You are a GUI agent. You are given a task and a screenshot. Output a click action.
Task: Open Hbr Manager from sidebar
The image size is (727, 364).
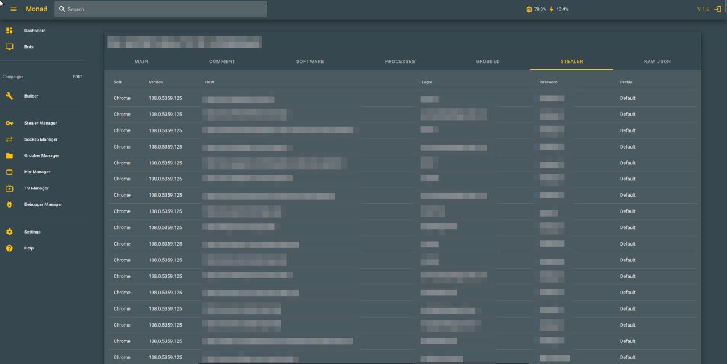click(x=37, y=172)
